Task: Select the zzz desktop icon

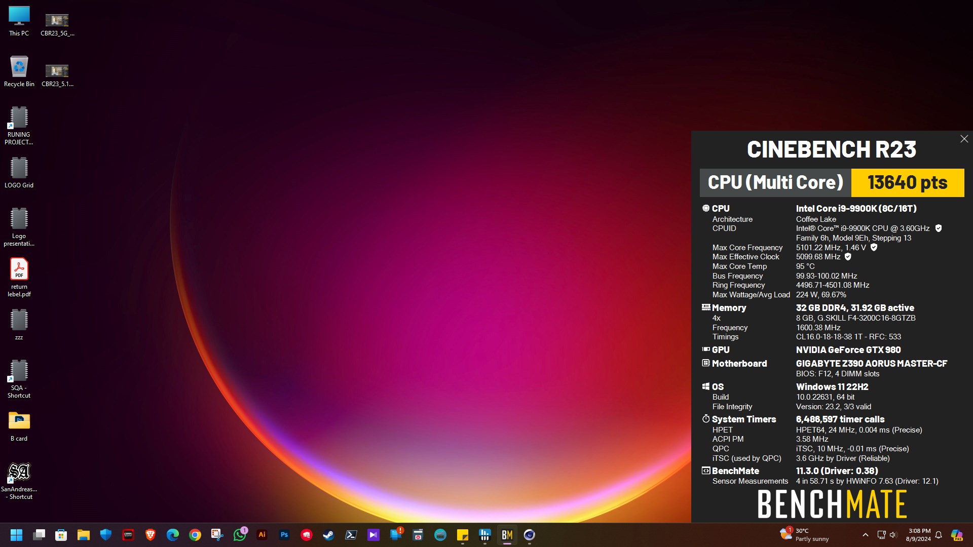Action: point(19,325)
